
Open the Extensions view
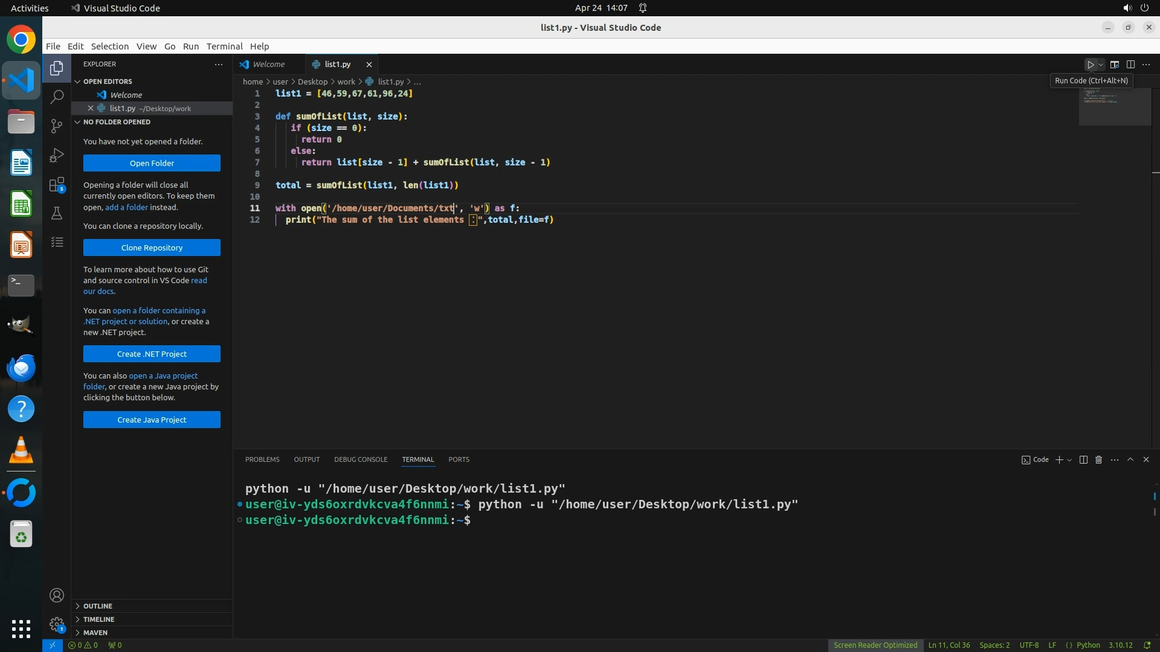pos(57,184)
